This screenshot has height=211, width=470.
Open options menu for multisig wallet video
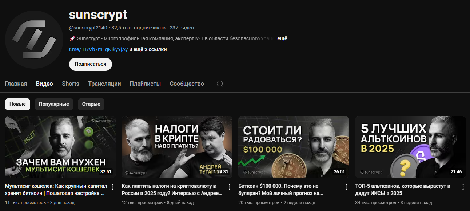[x=113, y=187]
